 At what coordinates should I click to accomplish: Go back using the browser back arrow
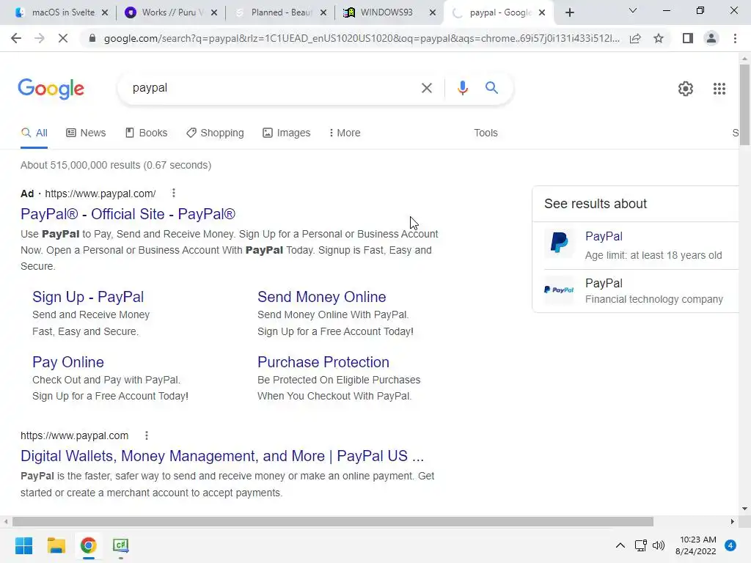coord(16,38)
